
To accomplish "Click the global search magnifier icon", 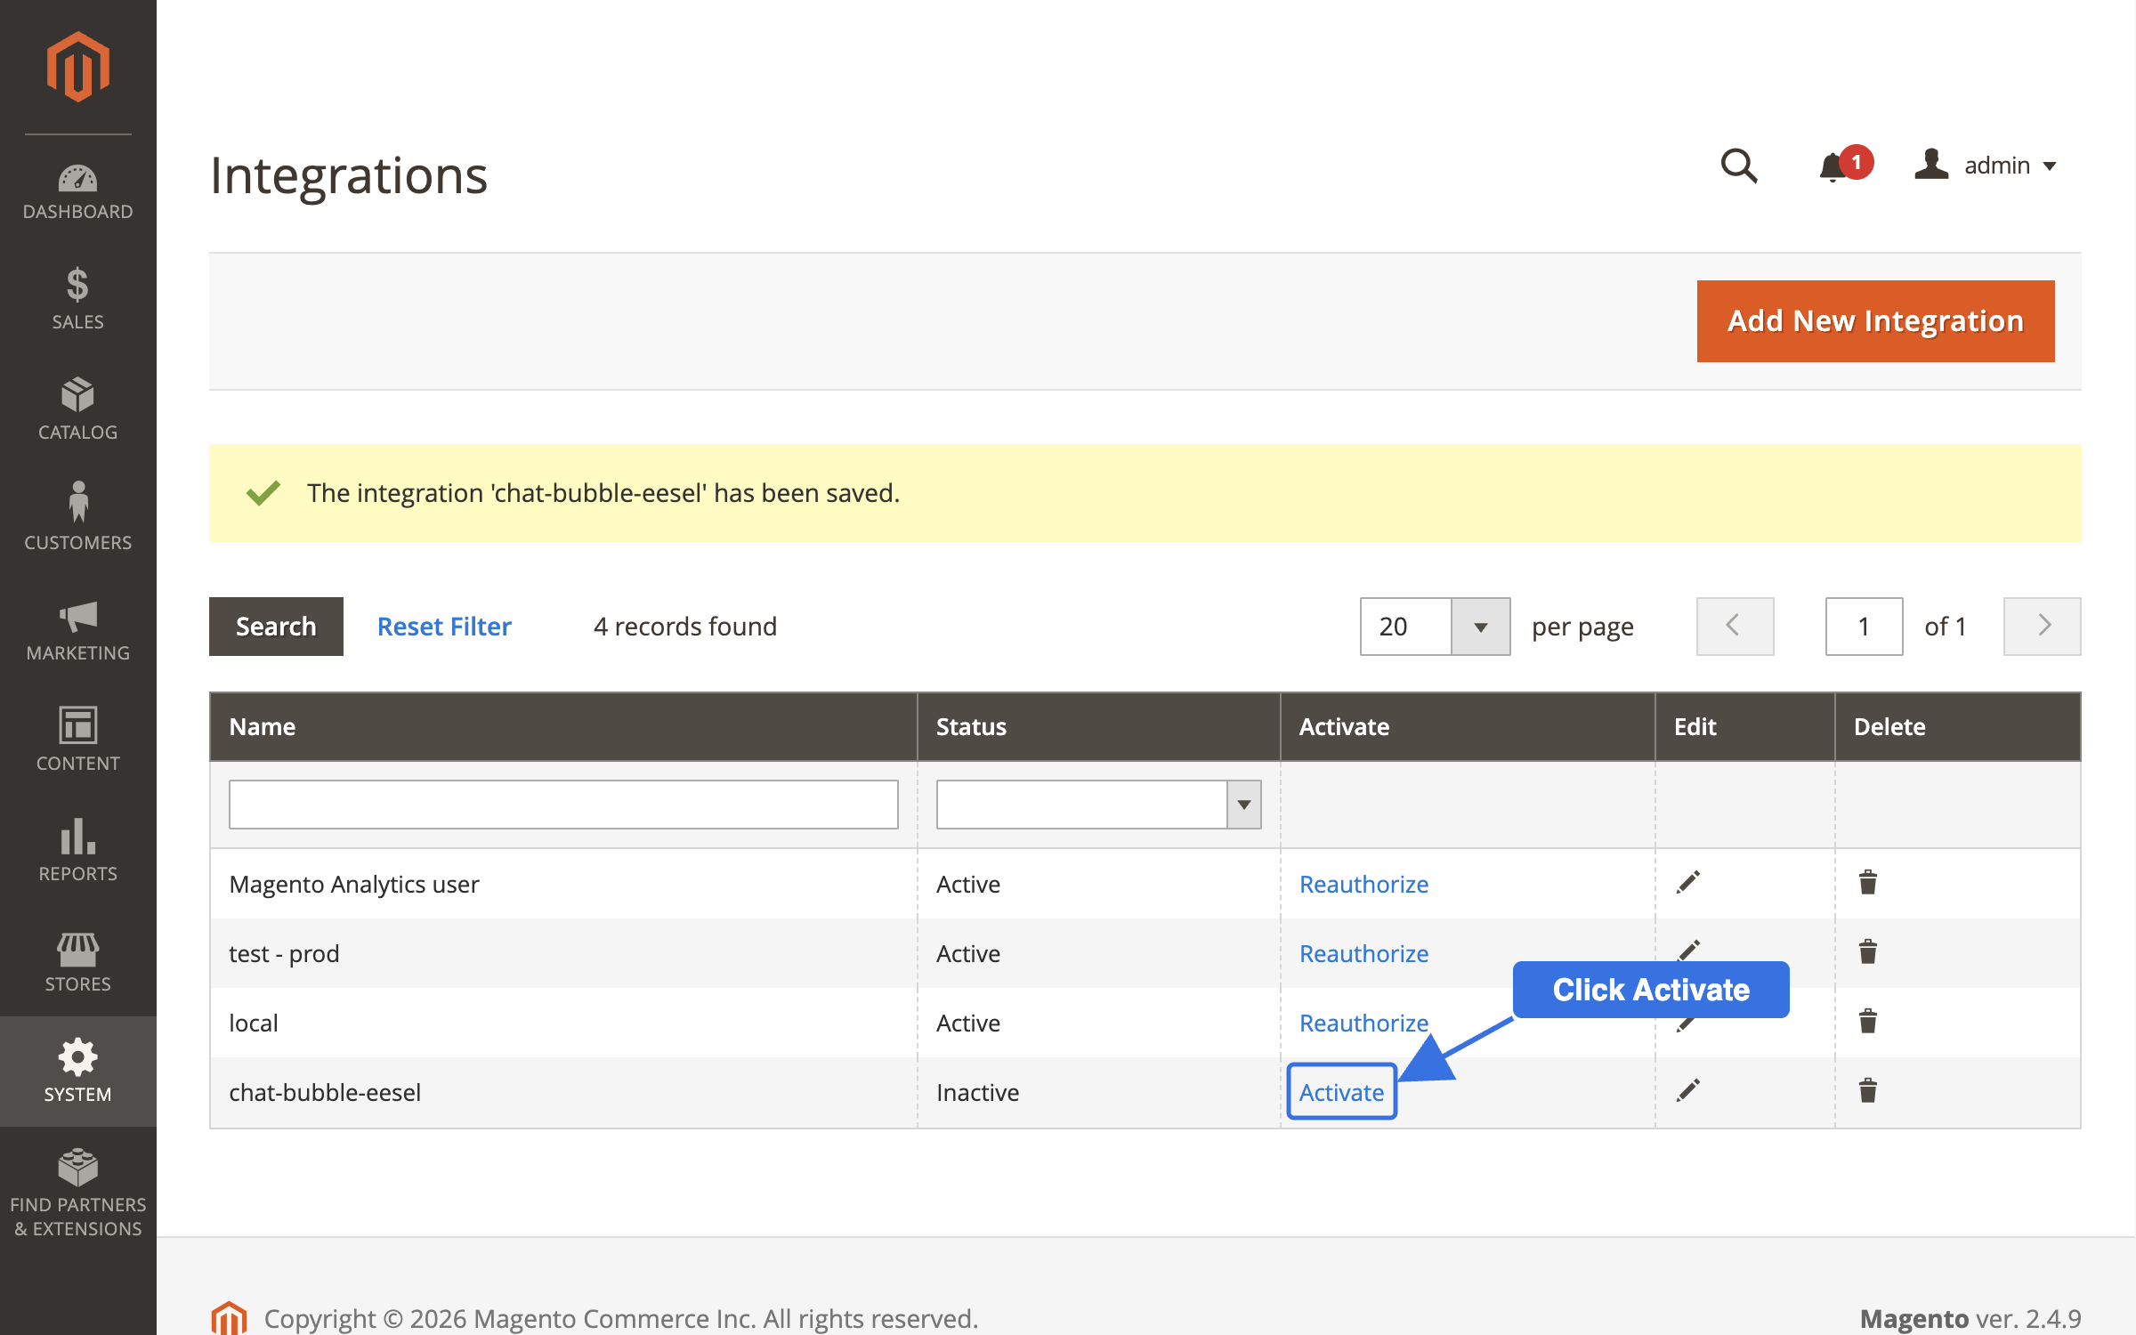I will click(1738, 166).
